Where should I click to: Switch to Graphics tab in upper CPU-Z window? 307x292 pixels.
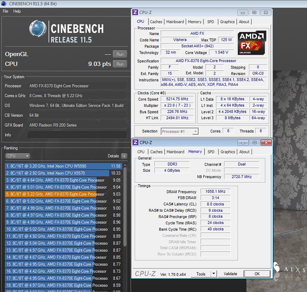[227, 22]
